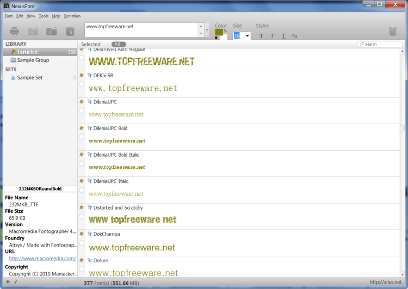
Task: Select the radio circle for DilleniaUPC Italic
Action: click(82, 190)
